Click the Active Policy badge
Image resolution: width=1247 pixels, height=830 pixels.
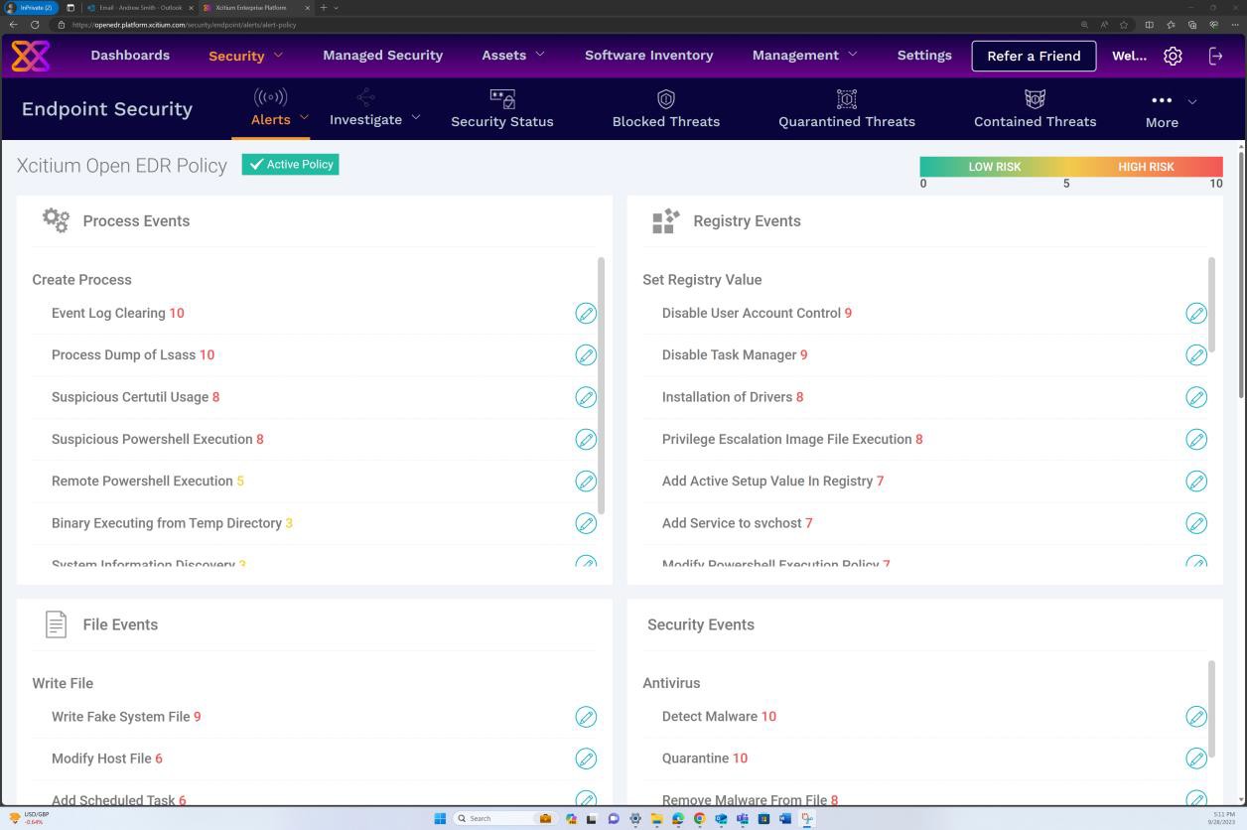(x=290, y=165)
